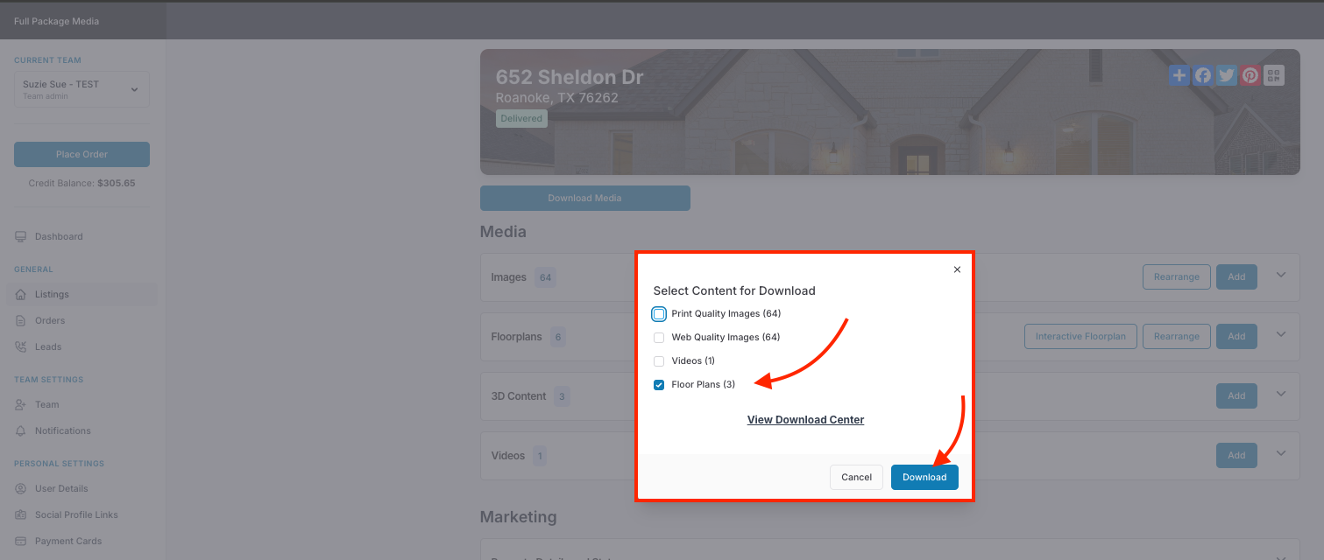Open the Suzie Sue - TEST team dropdown
The height and width of the screenshot is (560, 1324).
coord(81,89)
